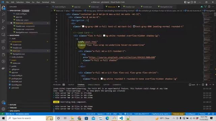Open the Windows Start menu

[x=3, y=118]
